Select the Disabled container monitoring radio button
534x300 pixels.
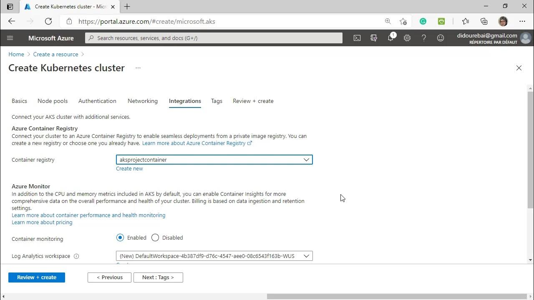pyautogui.click(x=155, y=237)
